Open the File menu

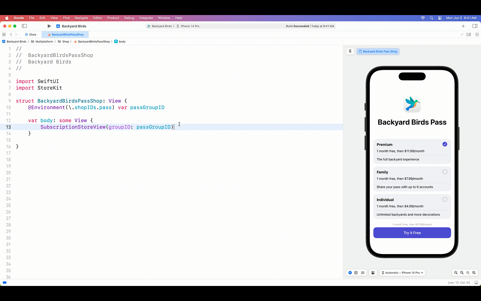point(32,18)
